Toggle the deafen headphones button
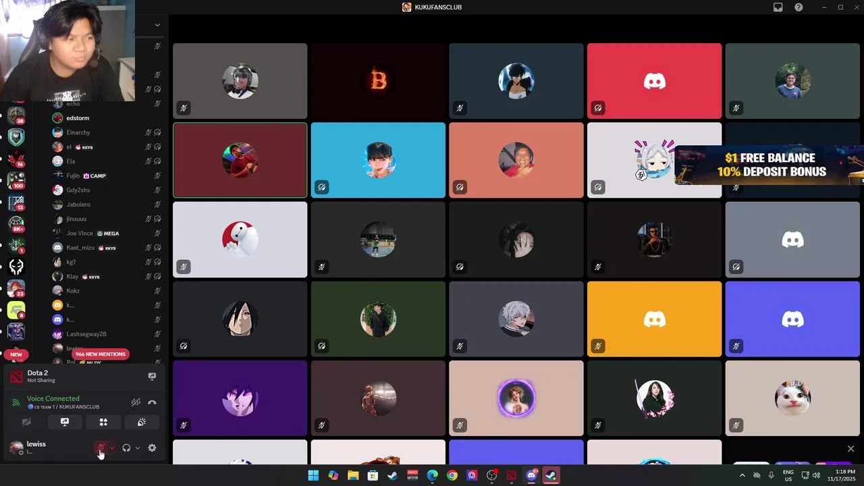Image resolution: width=864 pixels, height=486 pixels. point(126,448)
